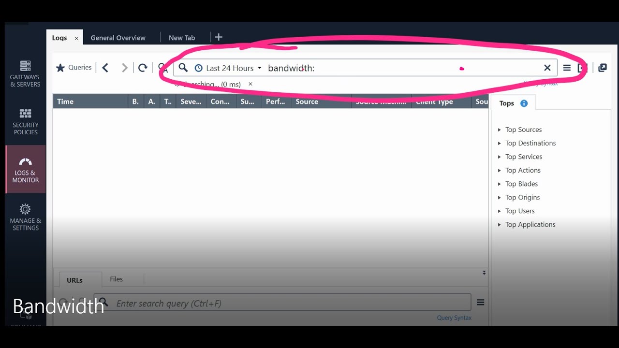Viewport: 619px width, 348px height.
Task: Open Security Policies view
Action: click(25, 121)
